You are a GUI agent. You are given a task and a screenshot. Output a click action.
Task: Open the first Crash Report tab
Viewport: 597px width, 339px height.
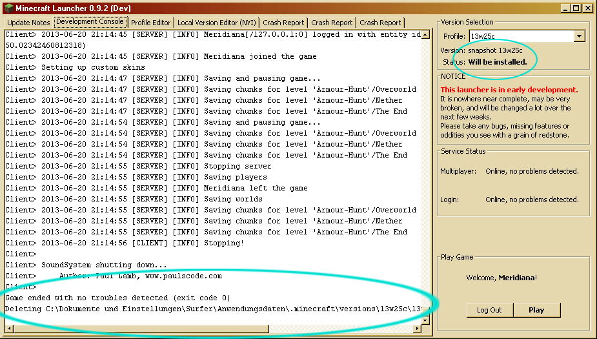click(x=283, y=23)
